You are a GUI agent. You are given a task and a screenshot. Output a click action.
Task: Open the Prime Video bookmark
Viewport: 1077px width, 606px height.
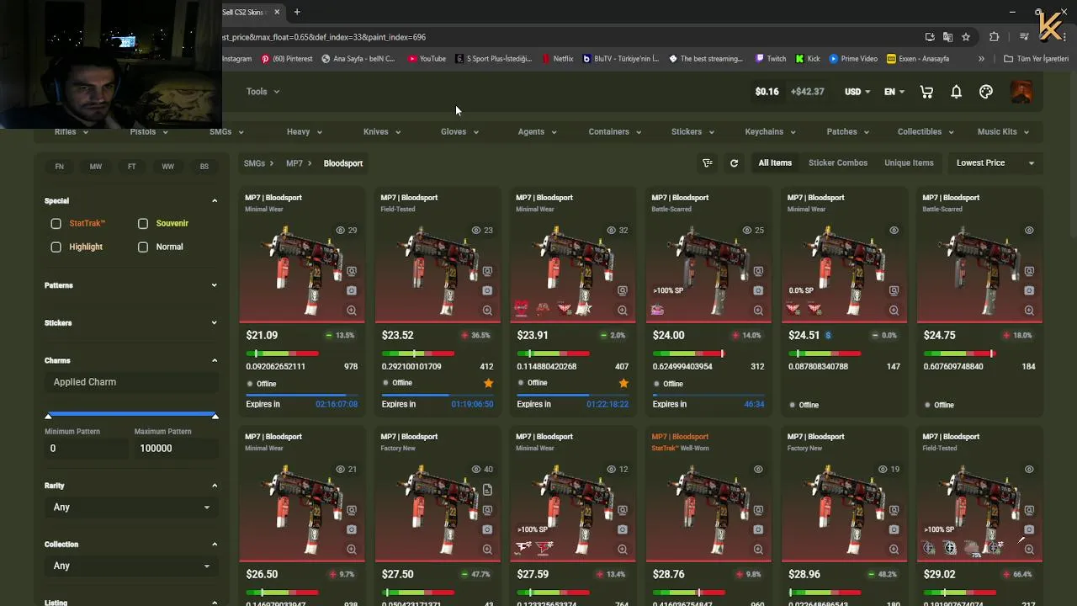[x=853, y=59]
